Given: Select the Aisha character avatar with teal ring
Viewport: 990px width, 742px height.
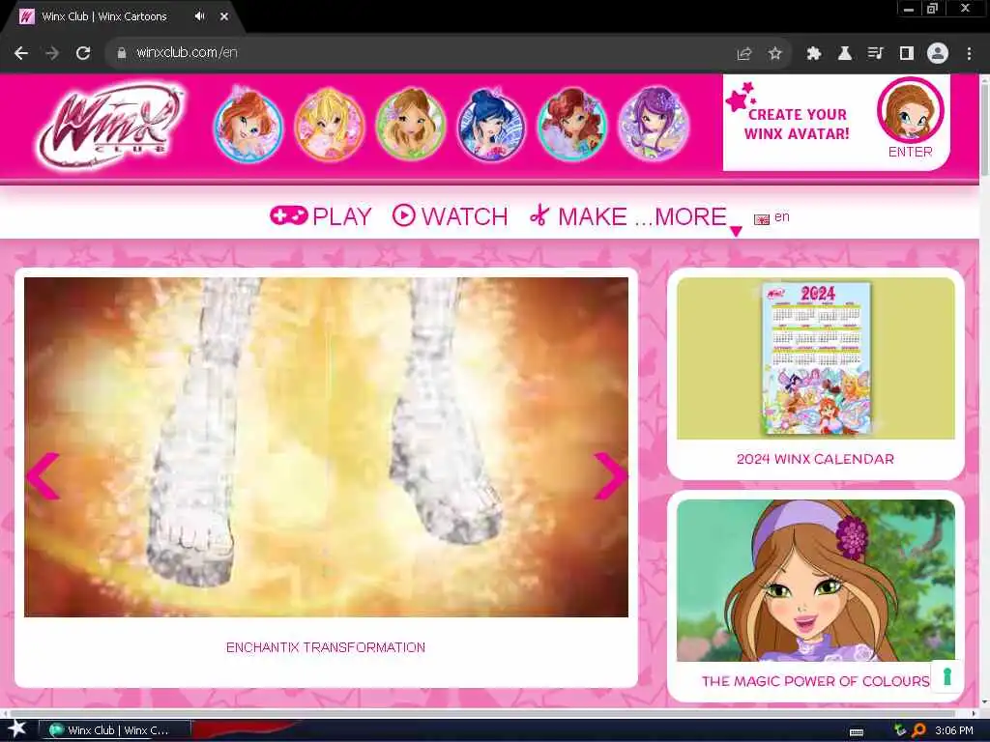Looking at the screenshot, I should pos(572,125).
